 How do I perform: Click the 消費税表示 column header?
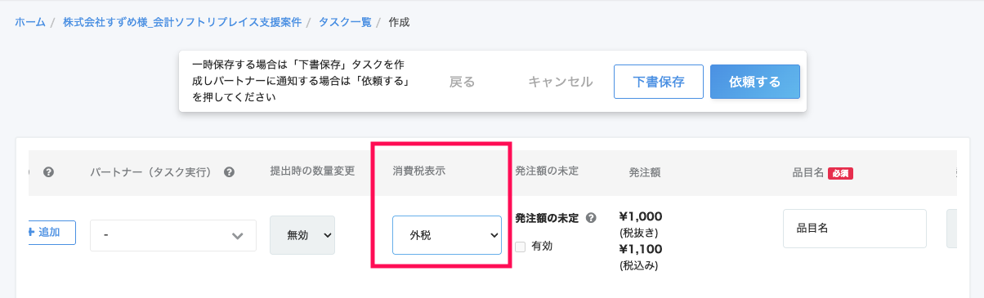tap(419, 171)
